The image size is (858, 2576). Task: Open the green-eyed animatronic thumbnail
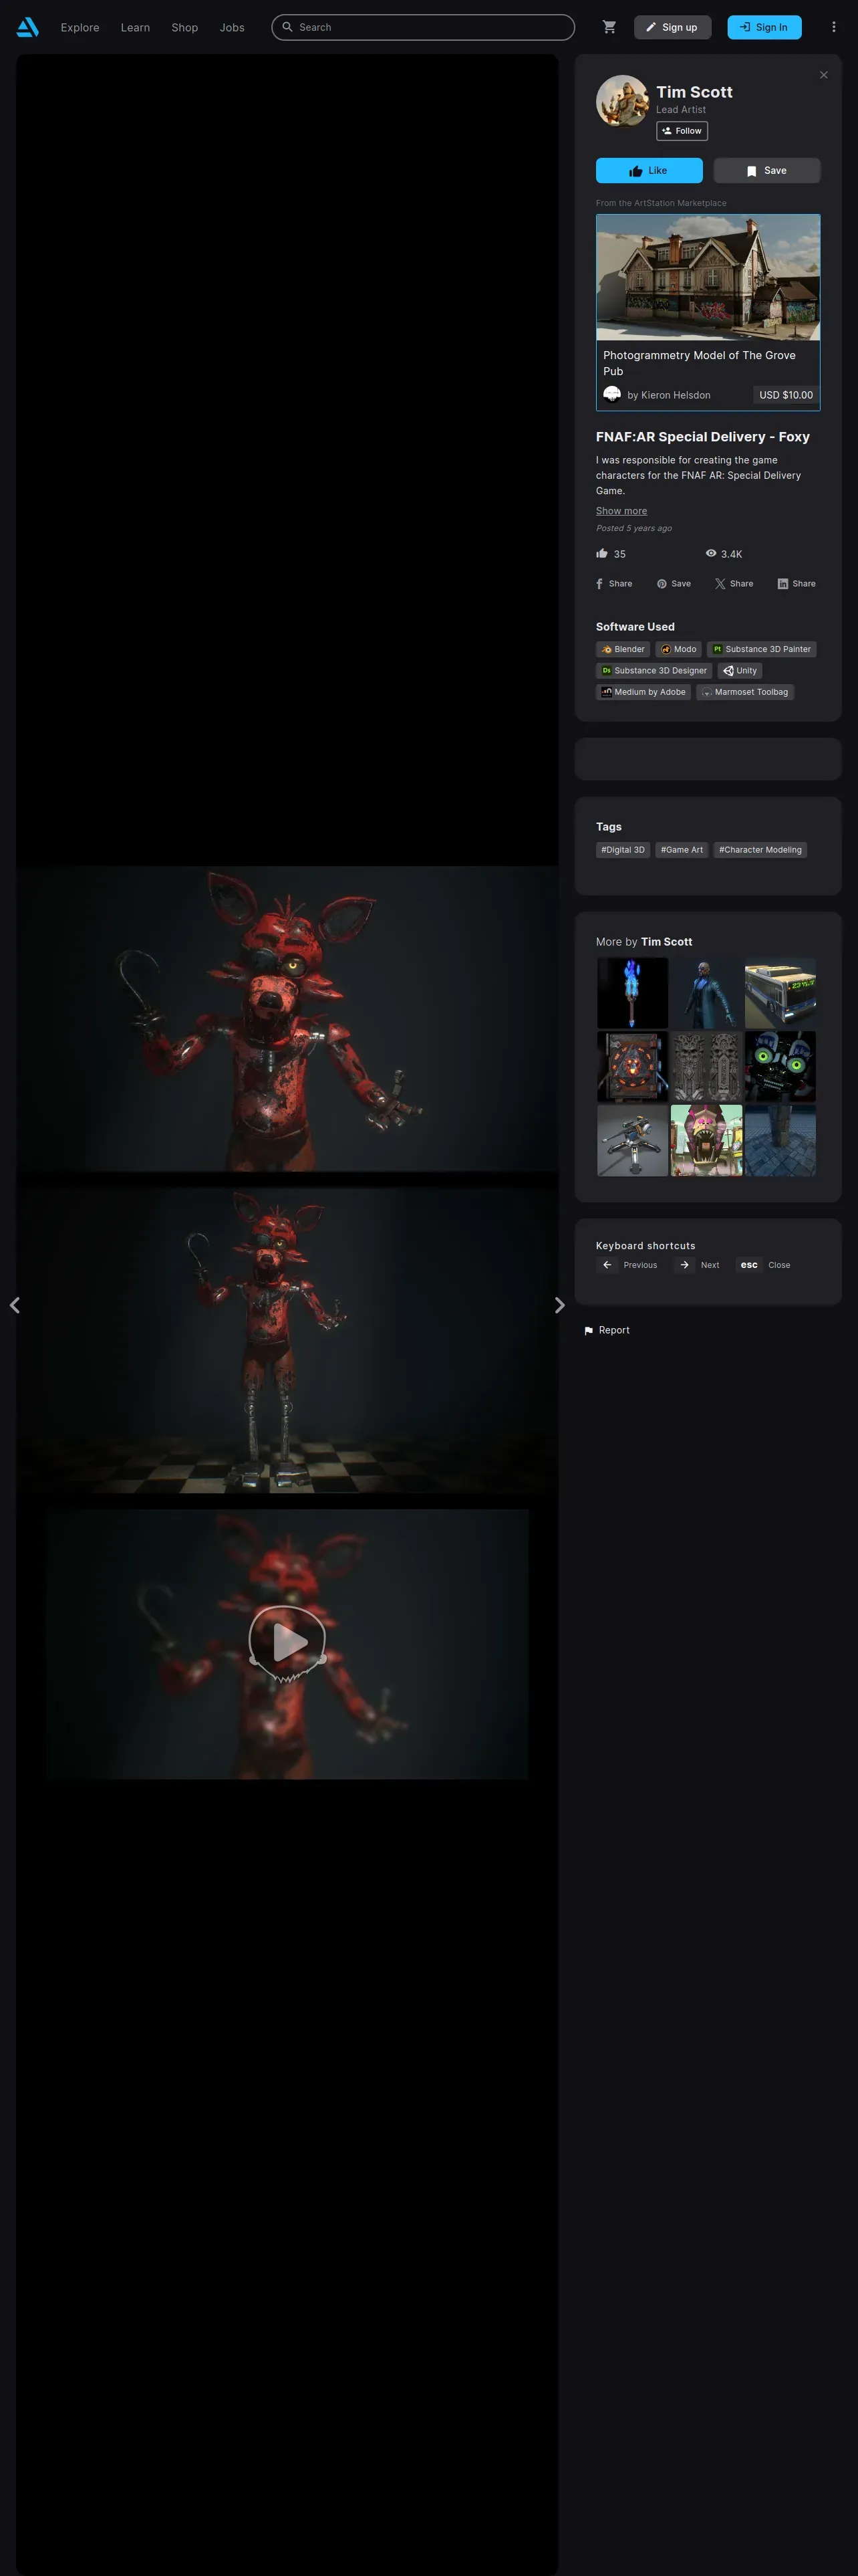pos(780,1067)
